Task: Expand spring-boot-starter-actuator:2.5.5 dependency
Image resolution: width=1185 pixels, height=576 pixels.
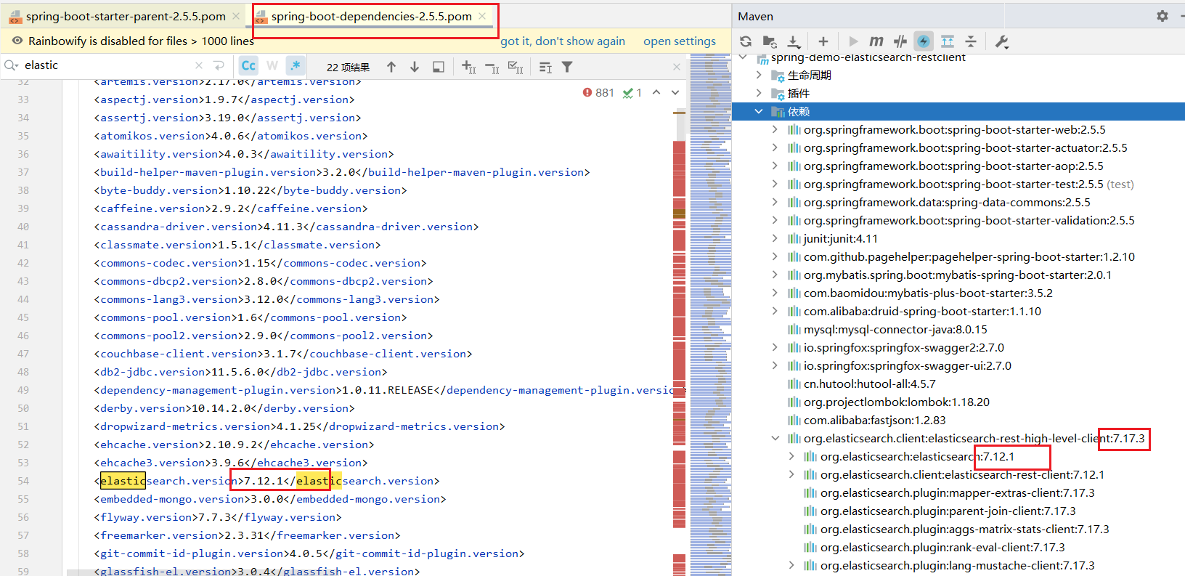Action: point(775,147)
